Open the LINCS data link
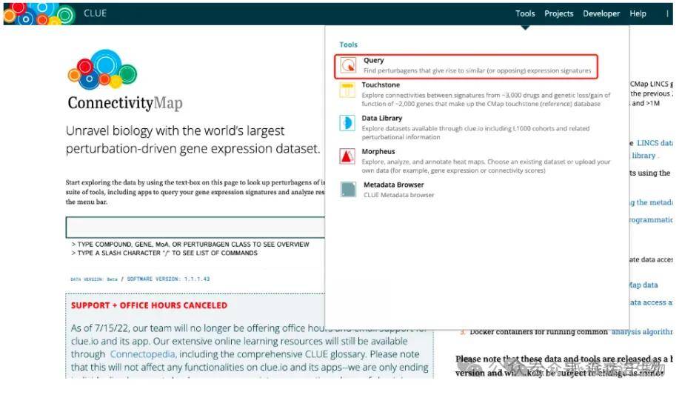The image size is (682, 395). click(655, 143)
